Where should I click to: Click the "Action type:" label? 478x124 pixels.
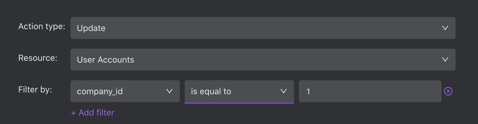tap(42, 26)
